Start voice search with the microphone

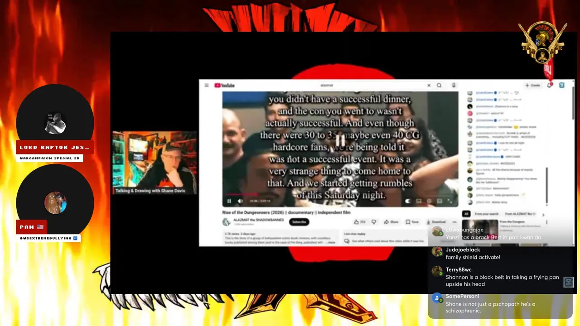(454, 85)
